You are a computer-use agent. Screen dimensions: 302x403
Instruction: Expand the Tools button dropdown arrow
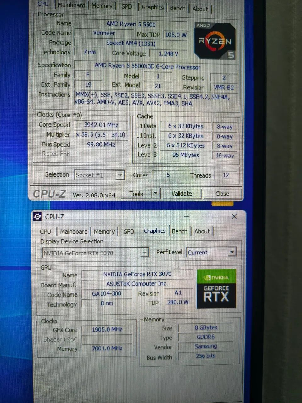click(155, 194)
